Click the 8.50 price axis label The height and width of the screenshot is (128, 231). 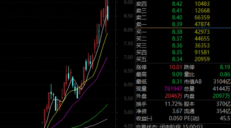128,16
